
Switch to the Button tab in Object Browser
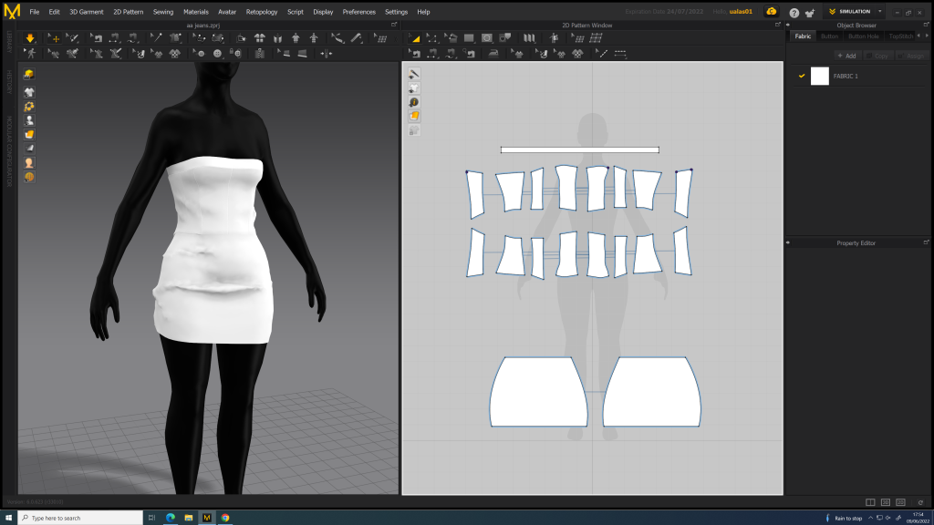[x=829, y=36]
